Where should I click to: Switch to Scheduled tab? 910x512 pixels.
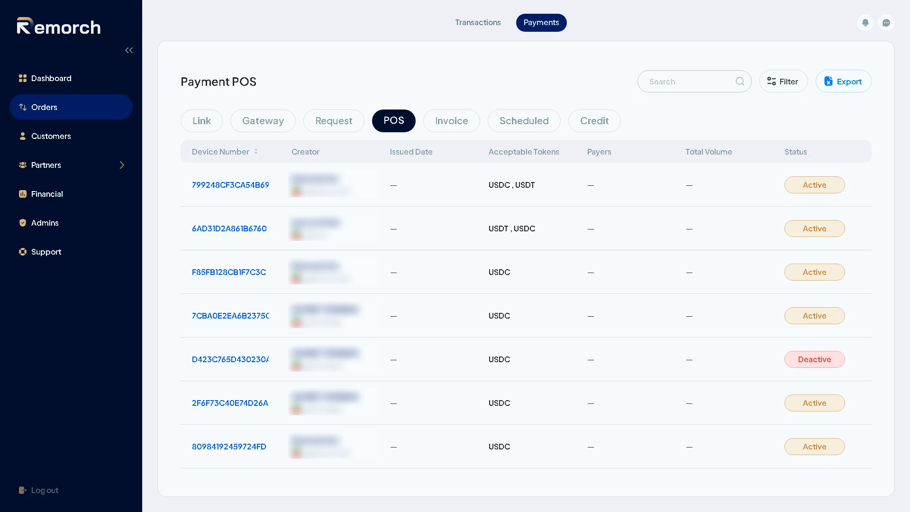tap(524, 121)
